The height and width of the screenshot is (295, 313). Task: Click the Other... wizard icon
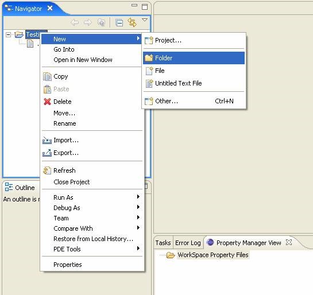coord(149,101)
